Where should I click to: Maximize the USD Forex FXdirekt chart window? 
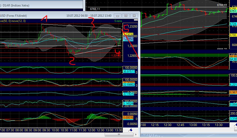126,15
